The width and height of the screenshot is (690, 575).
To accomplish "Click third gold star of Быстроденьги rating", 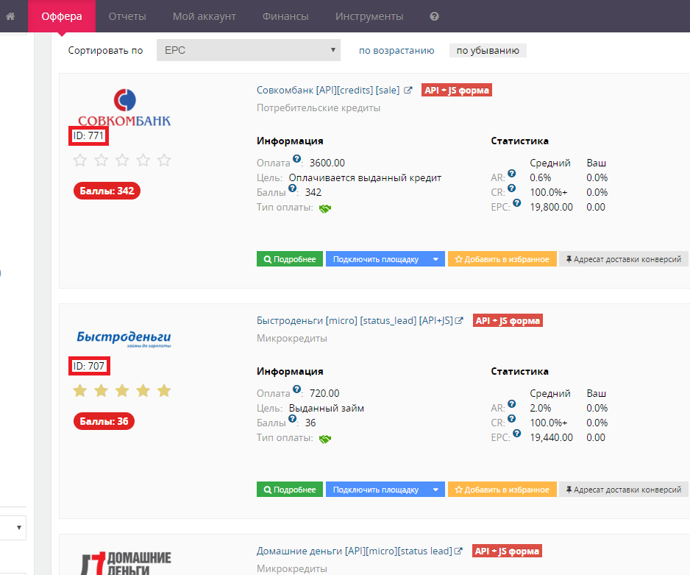I will (x=122, y=390).
